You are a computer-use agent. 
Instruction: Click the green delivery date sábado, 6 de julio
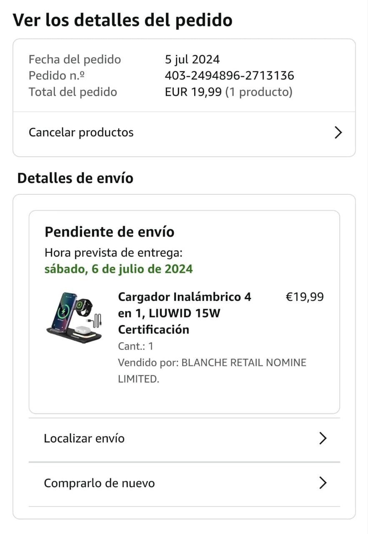click(119, 269)
